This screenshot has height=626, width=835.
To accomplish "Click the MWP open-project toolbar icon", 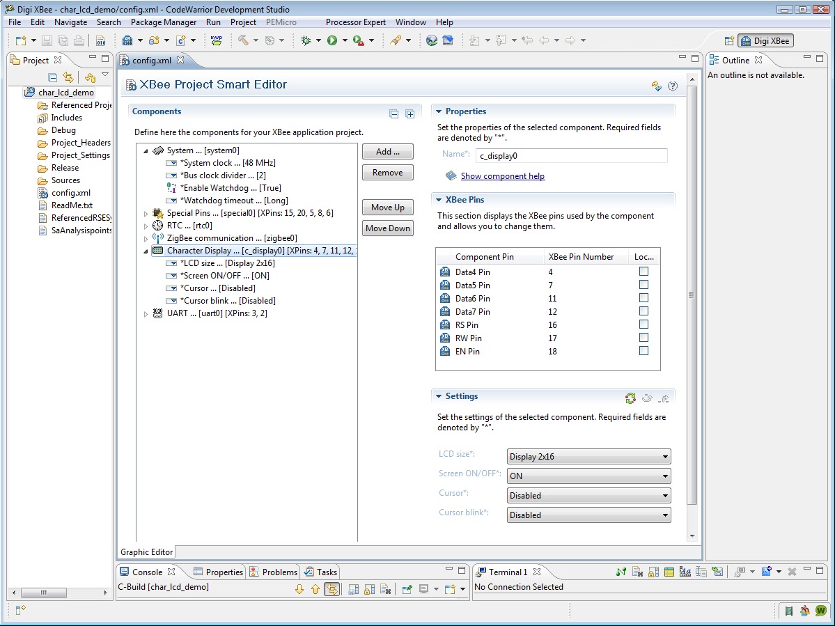I will [216, 40].
